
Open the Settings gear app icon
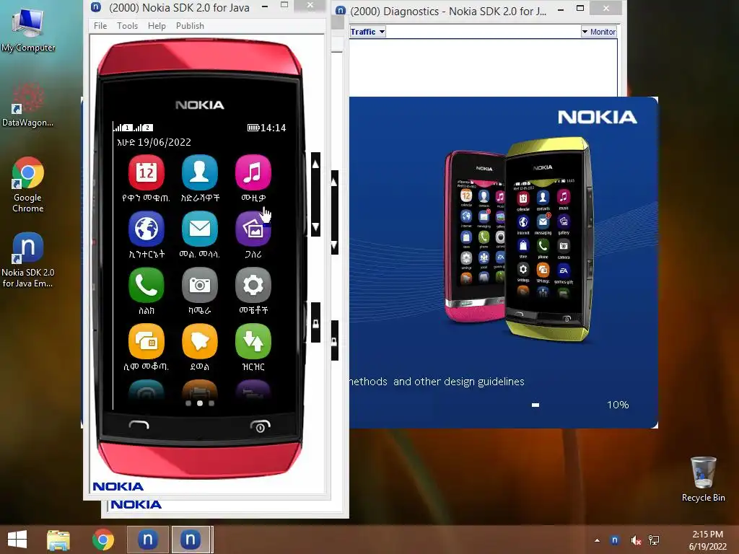coord(253,285)
